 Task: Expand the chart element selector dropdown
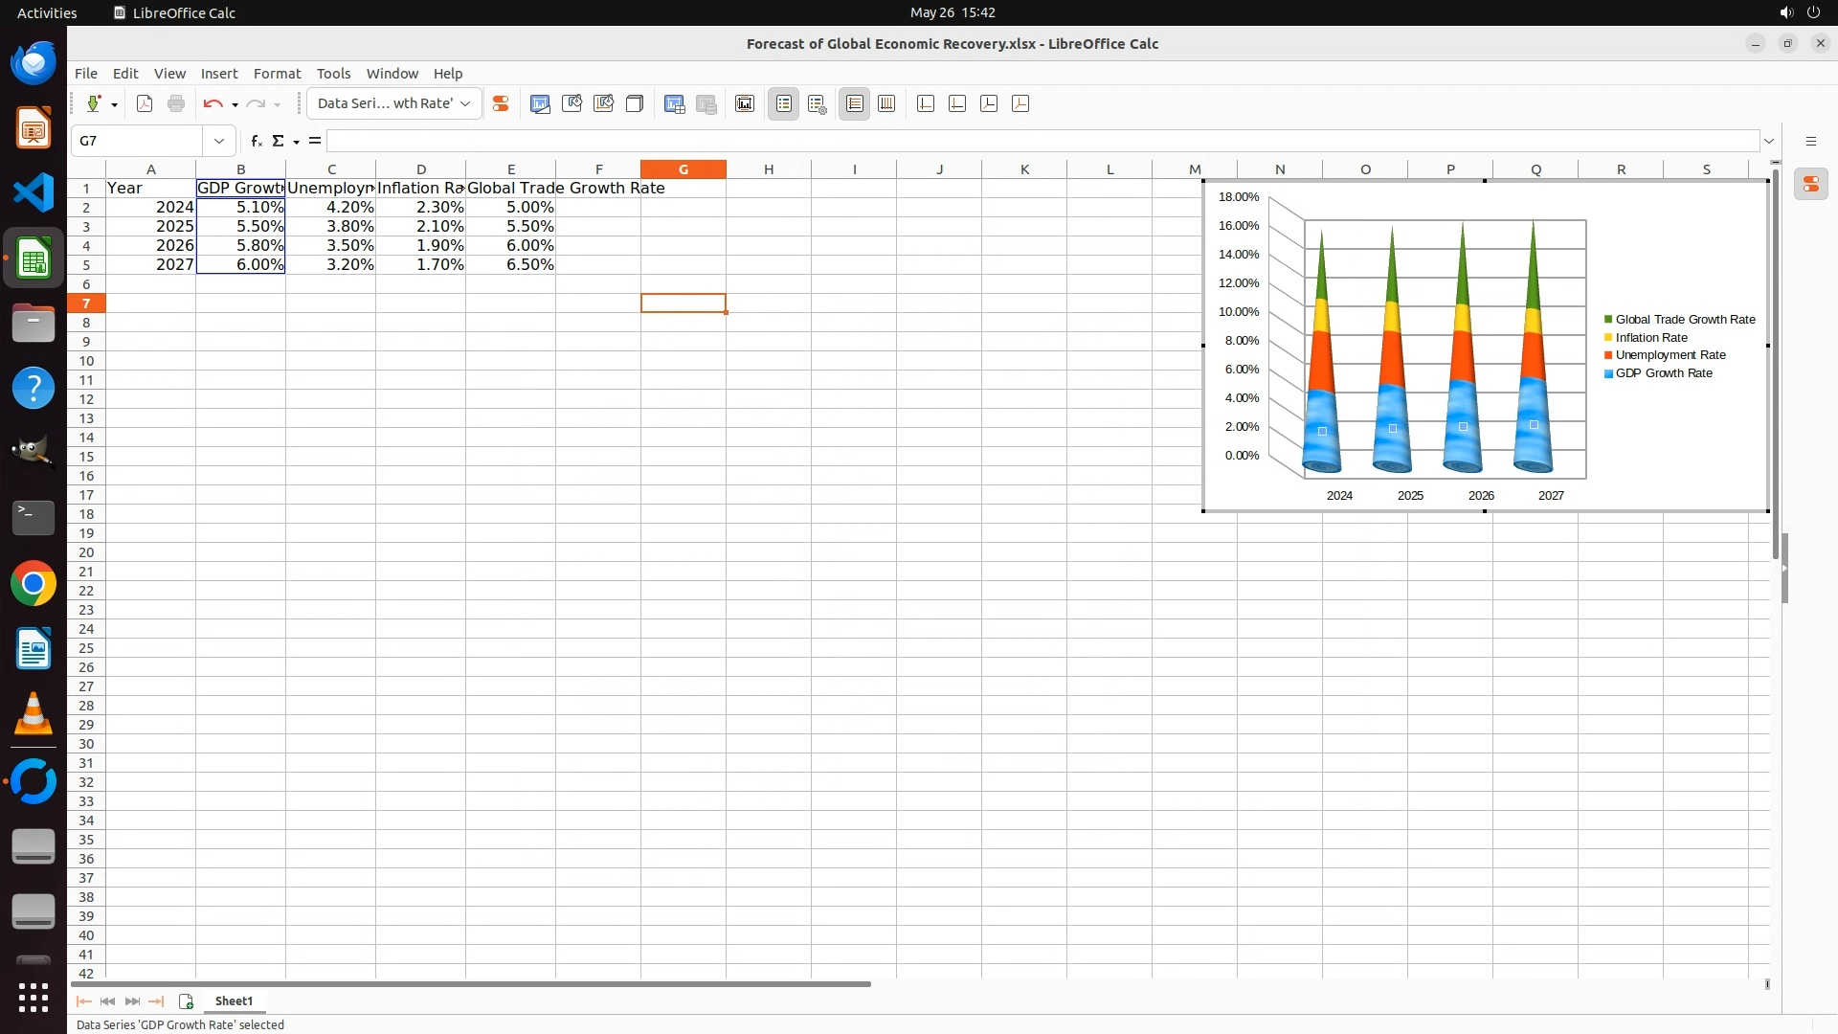(x=465, y=103)
